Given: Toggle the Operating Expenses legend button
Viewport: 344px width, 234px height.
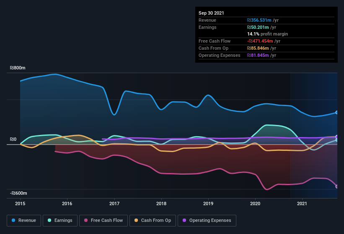Looking at the screenshot, I should [x=207, y=220].
